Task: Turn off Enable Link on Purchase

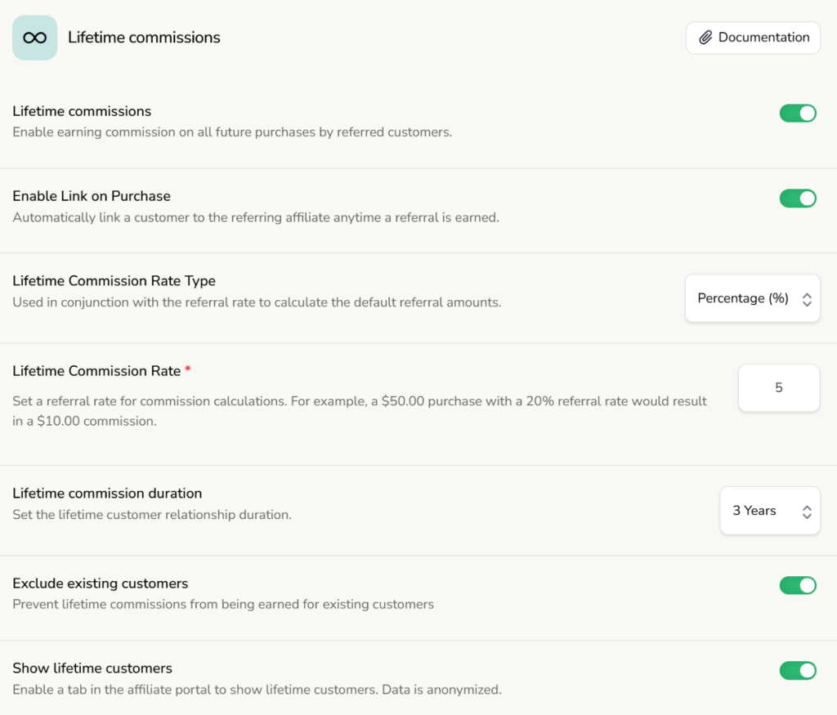Action: coord(798,198)
